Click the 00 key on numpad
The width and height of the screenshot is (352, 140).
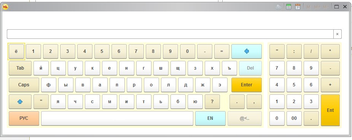pos(294,118)
